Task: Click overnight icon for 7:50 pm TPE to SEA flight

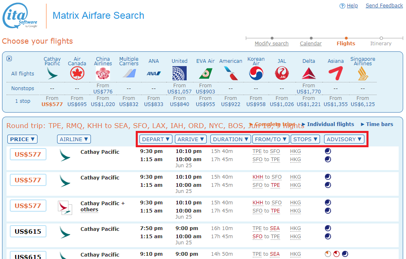Action: [x=328, y=228]
